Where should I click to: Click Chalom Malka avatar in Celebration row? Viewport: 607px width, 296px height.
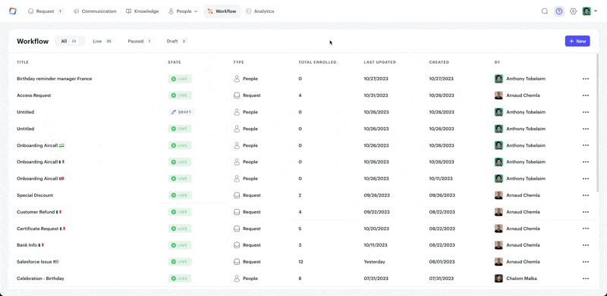click(498, 279)
